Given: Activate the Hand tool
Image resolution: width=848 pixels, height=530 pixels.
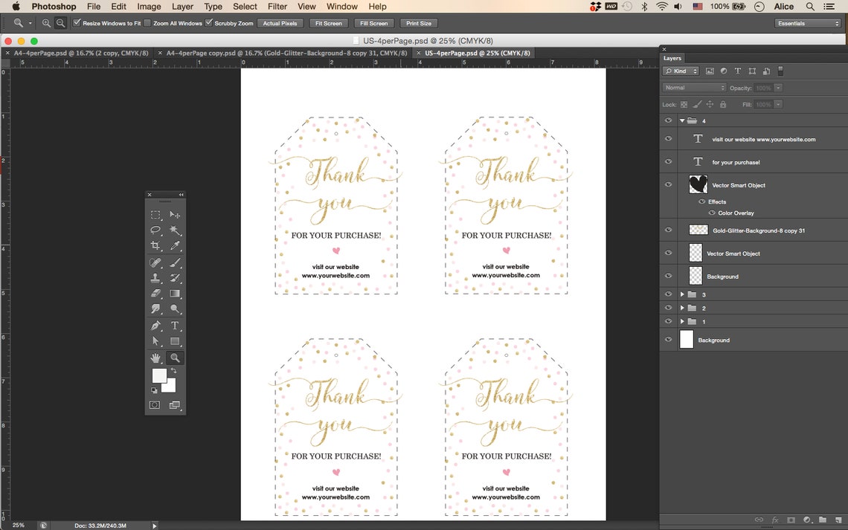Looking at the screenshot, I should click(154, 358).
